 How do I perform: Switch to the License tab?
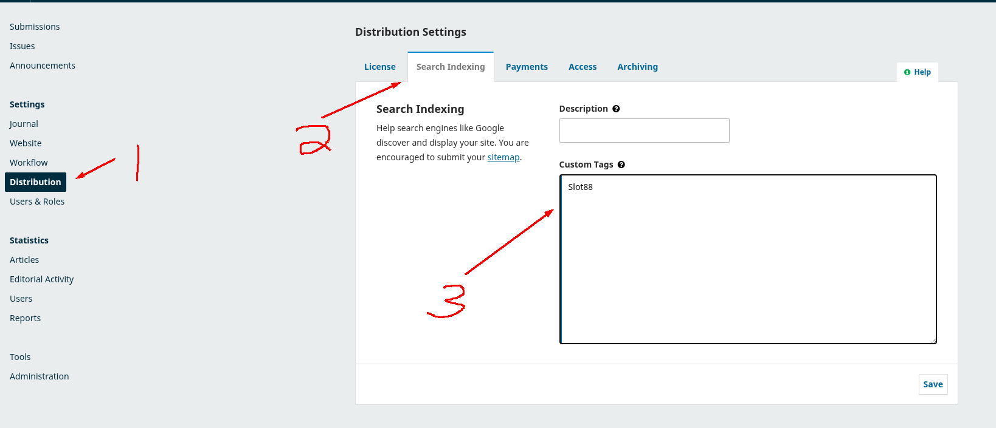click(x=379, y=67)
